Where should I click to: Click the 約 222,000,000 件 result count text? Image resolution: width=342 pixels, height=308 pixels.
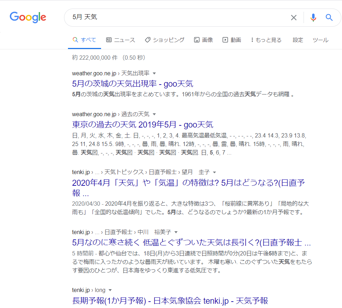[x=95, y=58]
